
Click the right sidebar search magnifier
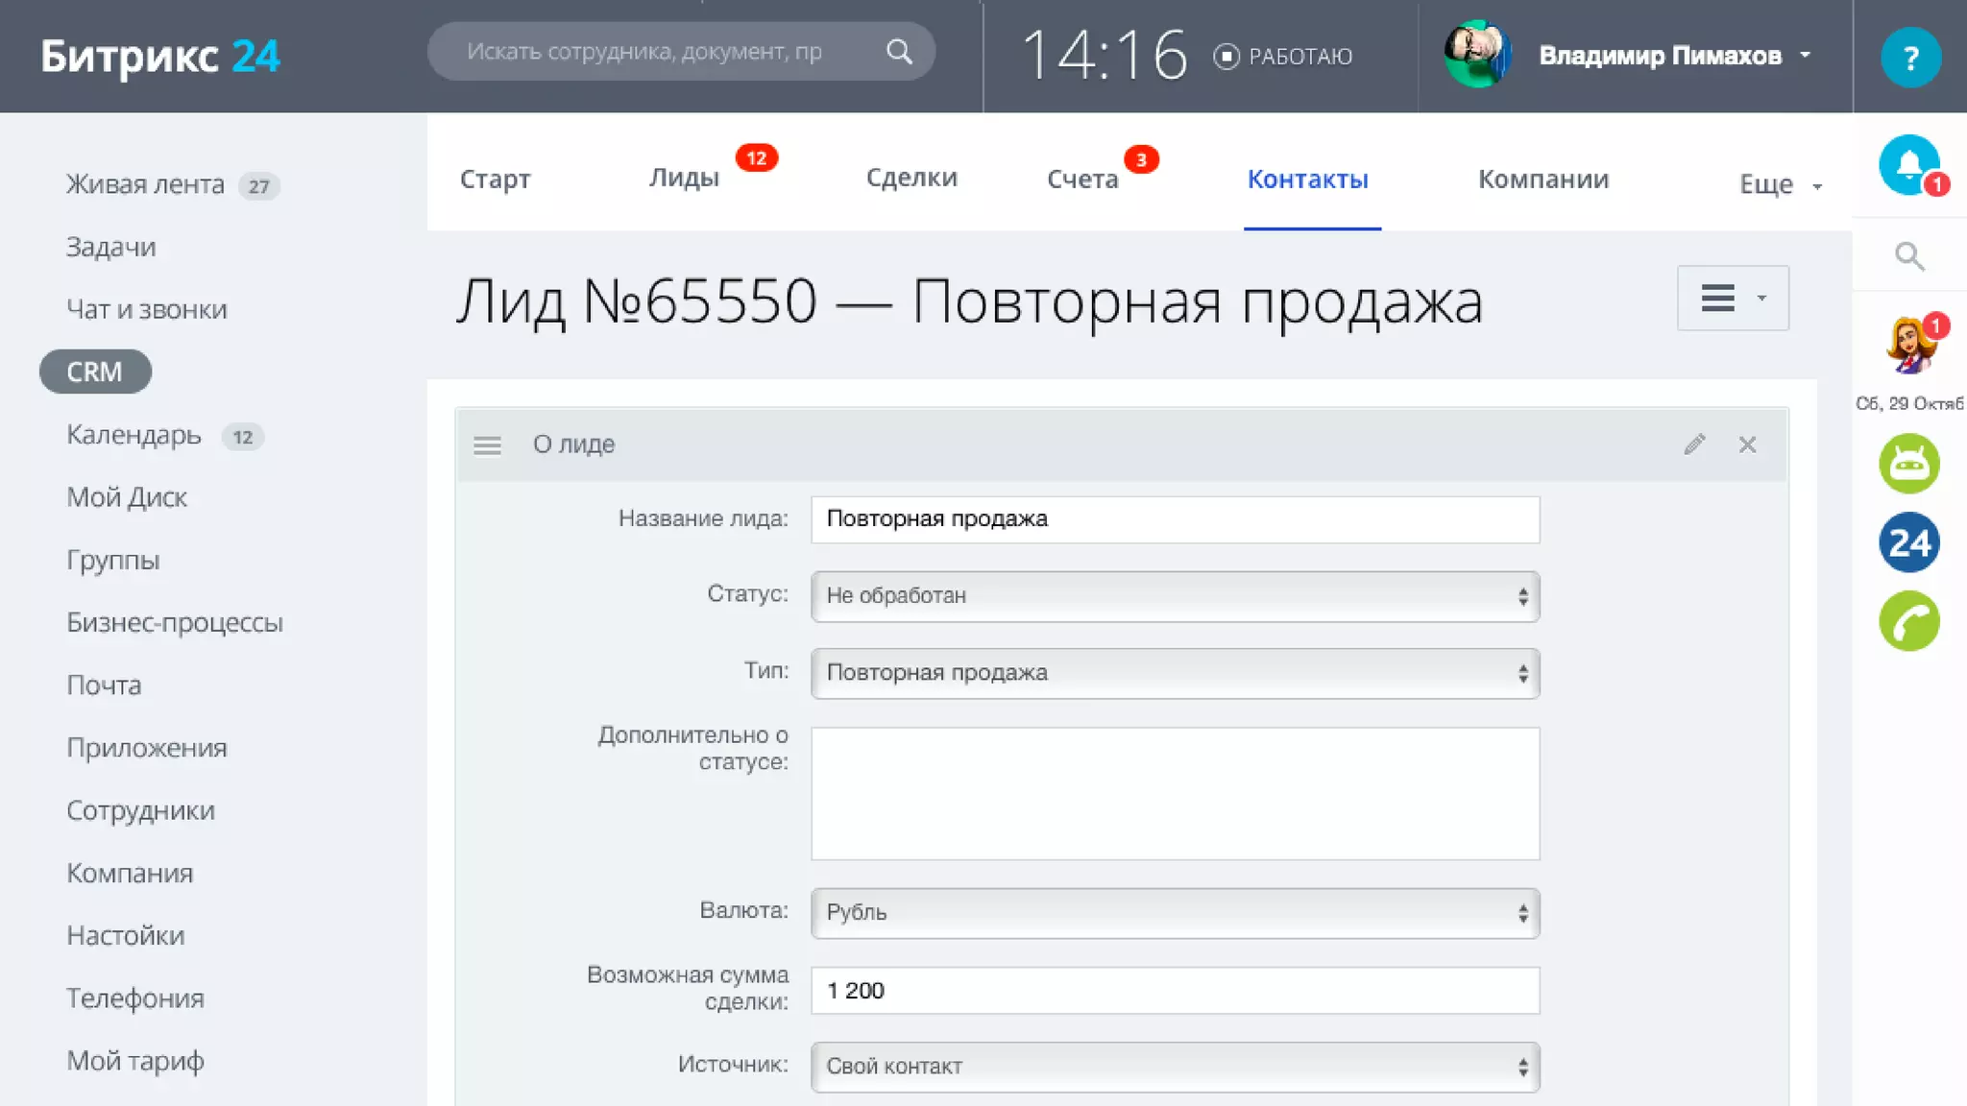coord(1908,256)
